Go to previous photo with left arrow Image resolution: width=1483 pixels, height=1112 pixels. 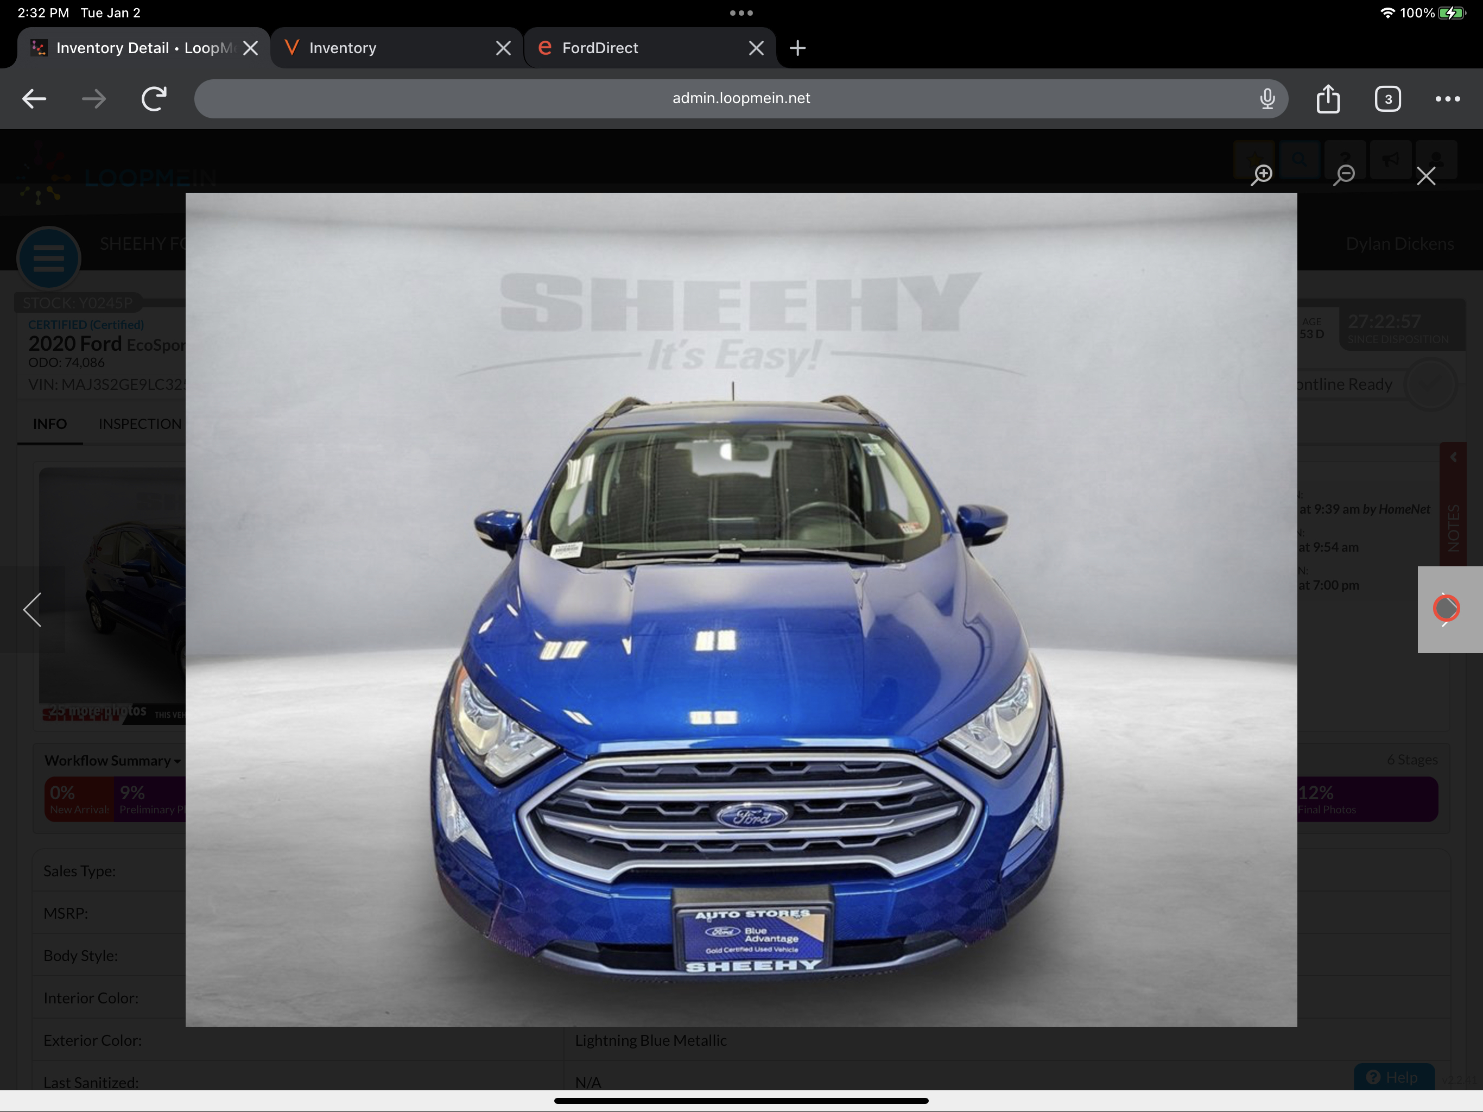tap(32, 610)
